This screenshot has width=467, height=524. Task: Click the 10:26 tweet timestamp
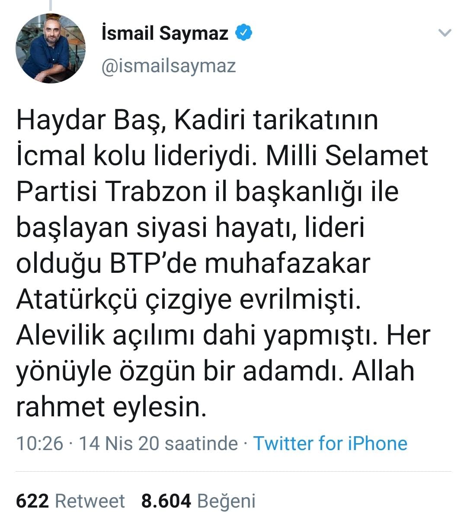click(40, 444)
